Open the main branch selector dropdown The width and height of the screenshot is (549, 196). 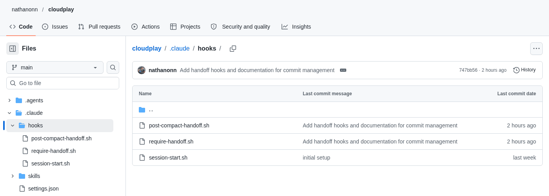point(55,67)
